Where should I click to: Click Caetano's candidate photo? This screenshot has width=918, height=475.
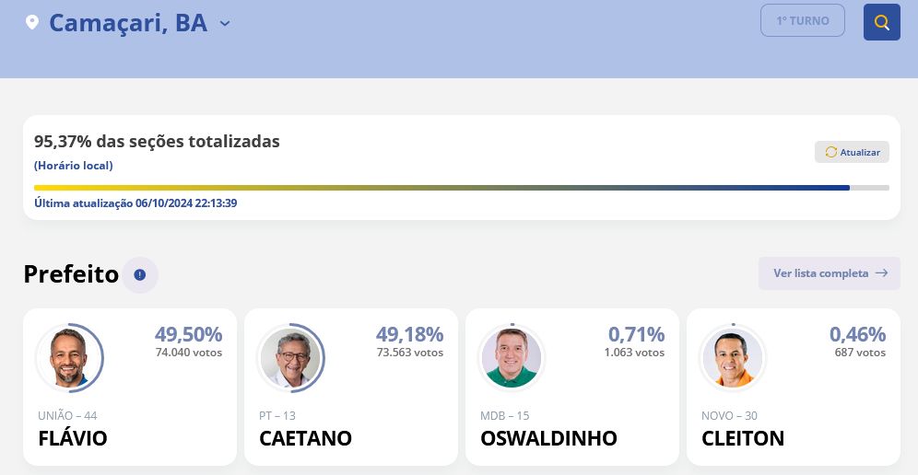click(290, 358)
